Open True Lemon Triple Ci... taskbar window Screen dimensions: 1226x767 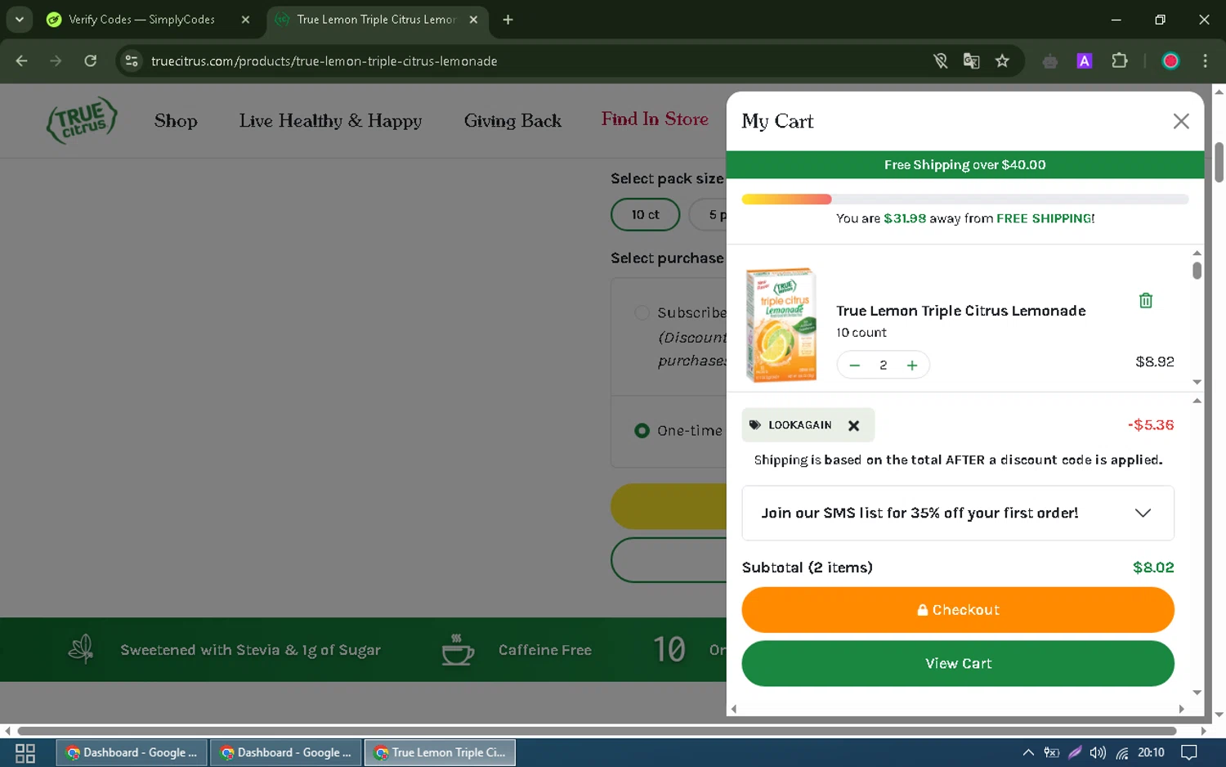point(440,753)
